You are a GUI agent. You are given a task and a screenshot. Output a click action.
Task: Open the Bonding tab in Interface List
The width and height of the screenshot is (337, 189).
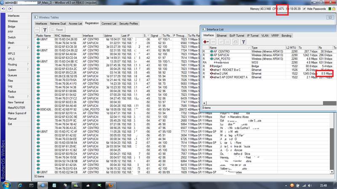point(286,36)
